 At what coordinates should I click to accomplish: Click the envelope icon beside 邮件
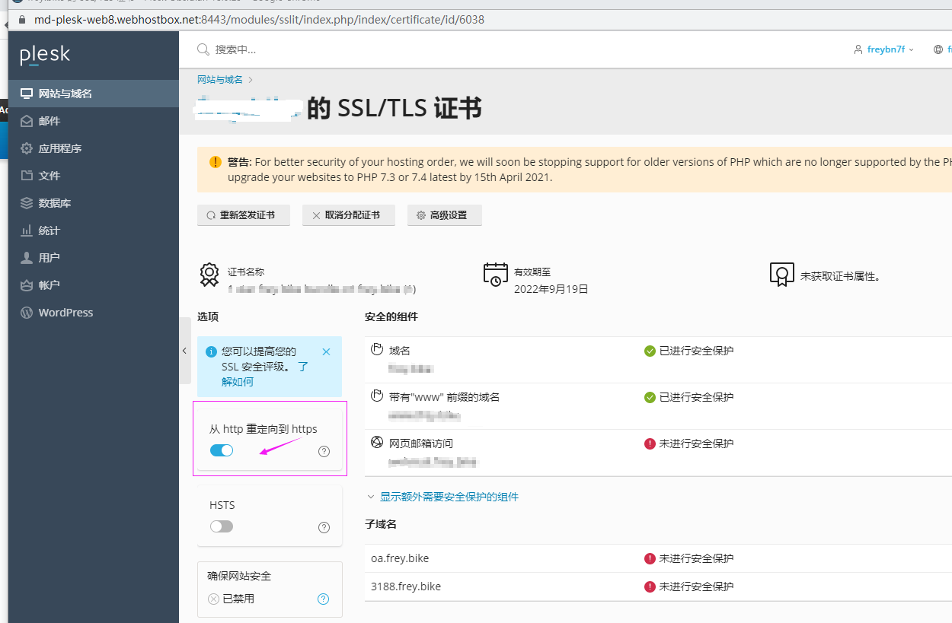tap(27, 121)
